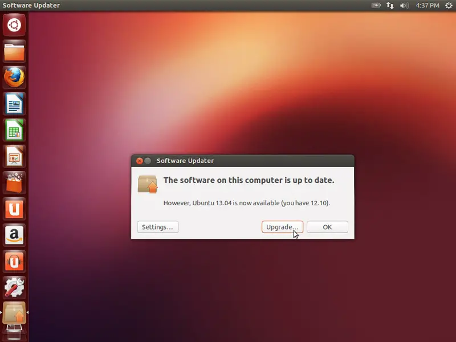Click the Software Updater dialog title bar text

pos(185,161)
